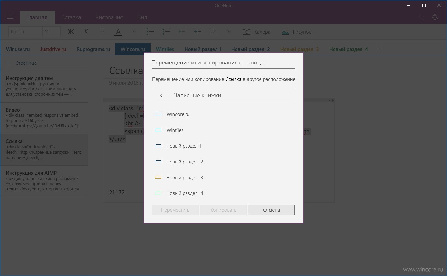Click the Переместить button
This screenshot has width=447, height=276.
[175, 210]
